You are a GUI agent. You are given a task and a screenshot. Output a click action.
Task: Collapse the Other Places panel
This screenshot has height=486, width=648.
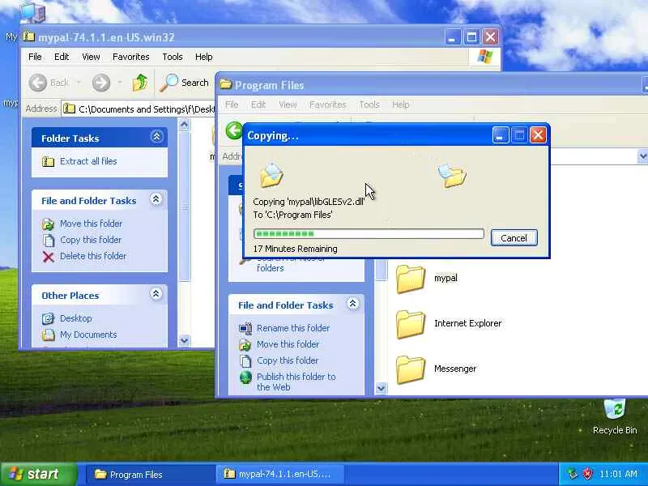click(x=156, y=294)
